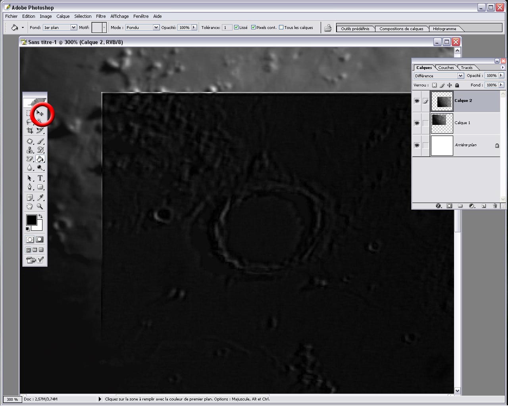Create a new adjustment layer
The image size is (508, 406).
472,206
